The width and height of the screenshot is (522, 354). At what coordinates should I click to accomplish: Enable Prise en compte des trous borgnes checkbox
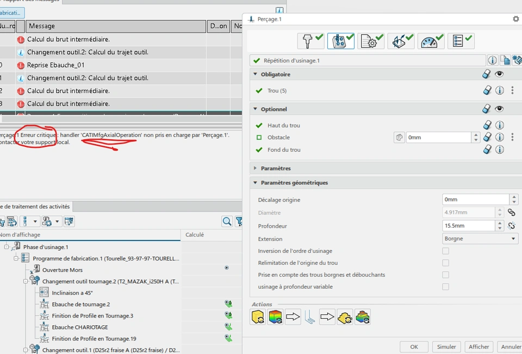tap(445, 275)
